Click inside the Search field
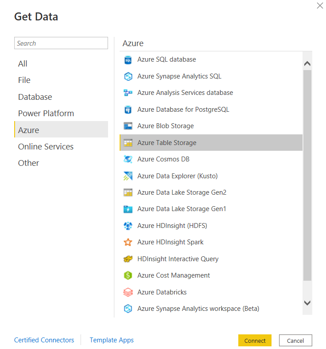 tap(61, 43)
